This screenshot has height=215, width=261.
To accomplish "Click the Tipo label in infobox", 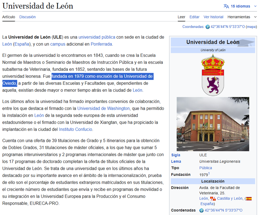I will point(175,168).
